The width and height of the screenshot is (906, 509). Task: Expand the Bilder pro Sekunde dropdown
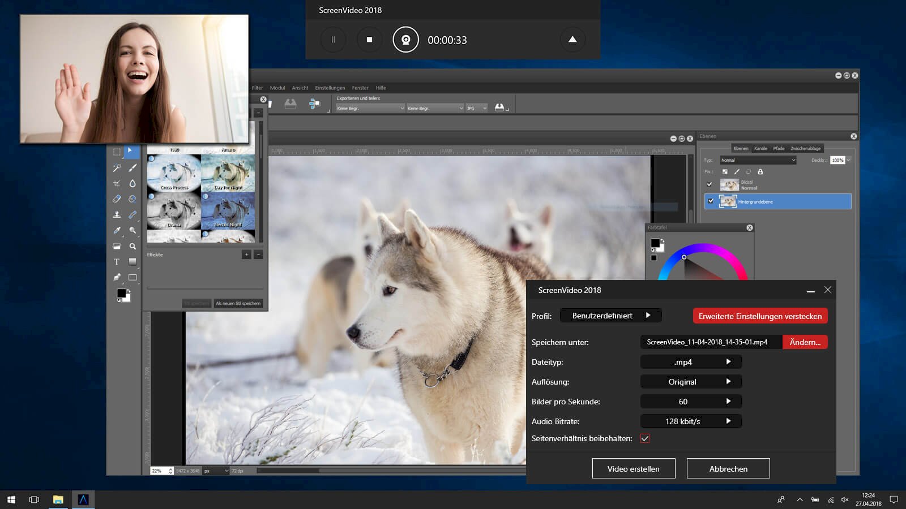tap(691, 402)
